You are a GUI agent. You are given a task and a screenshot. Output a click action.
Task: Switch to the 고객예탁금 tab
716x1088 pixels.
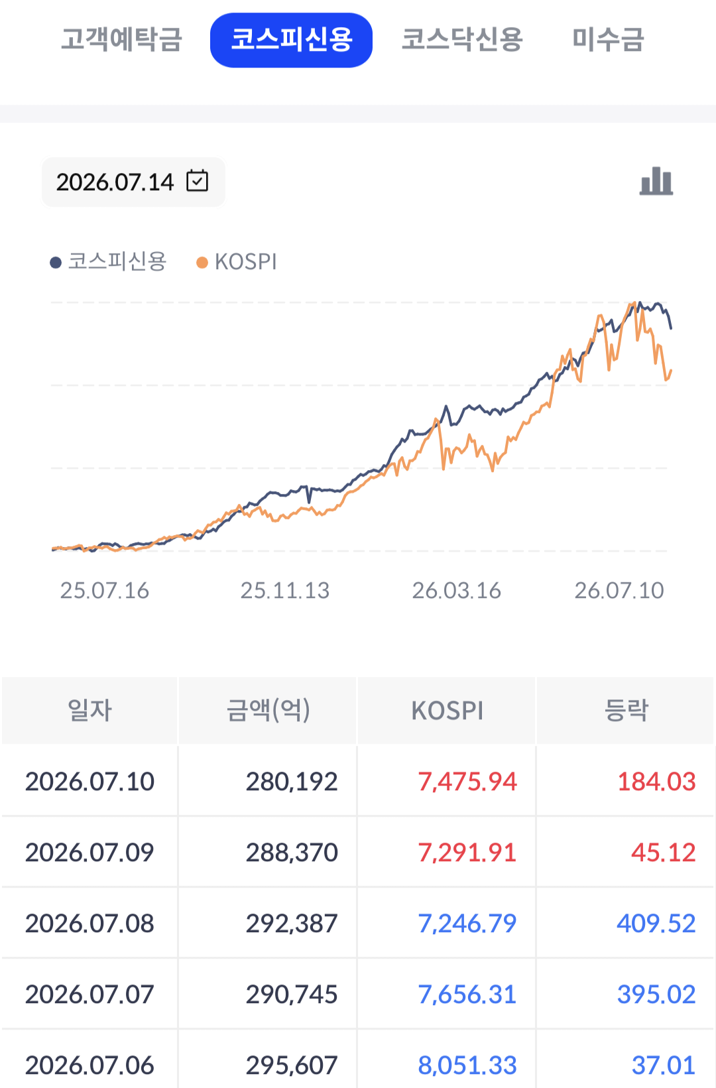(x=121, y=40)
